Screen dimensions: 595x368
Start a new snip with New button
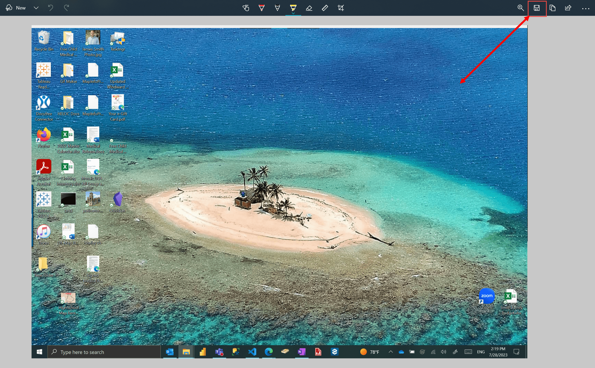point(16,8)
